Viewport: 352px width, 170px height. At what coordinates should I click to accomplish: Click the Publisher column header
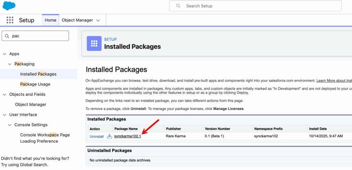click(x=174, y=129)
